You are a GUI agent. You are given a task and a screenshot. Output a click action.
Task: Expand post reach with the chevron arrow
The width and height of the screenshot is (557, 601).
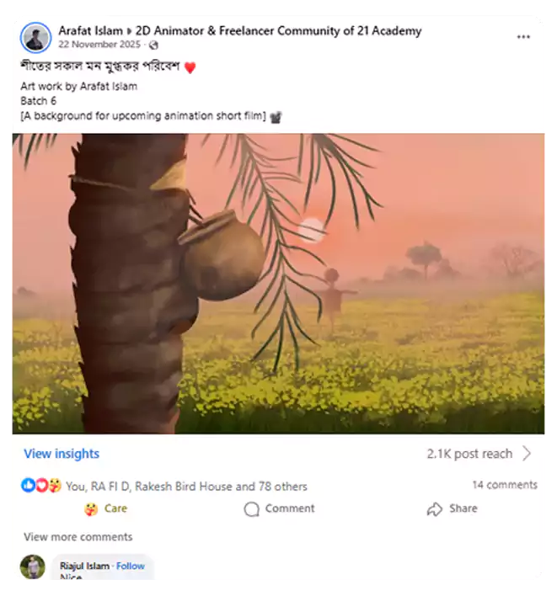[x=527, y=454]
